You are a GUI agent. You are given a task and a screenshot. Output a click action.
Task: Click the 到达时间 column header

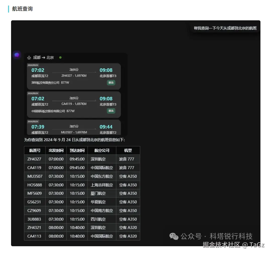tap(77, 150)
